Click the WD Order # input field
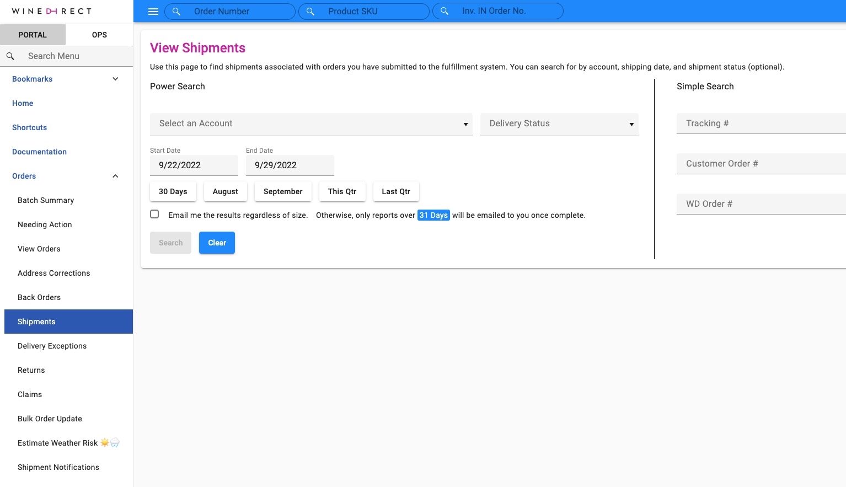 [x=761, y=204]
